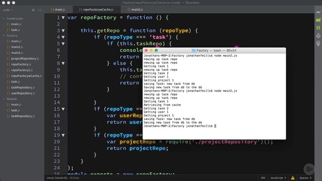
Task: Fold code at line 15 triangle
Action: (x=63, y=109)
